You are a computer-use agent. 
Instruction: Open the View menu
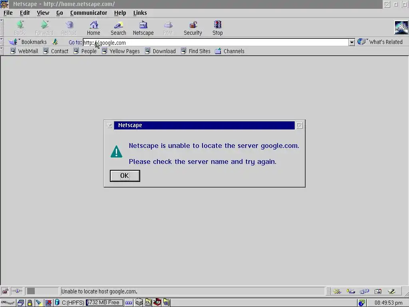(x=43, y=13)
